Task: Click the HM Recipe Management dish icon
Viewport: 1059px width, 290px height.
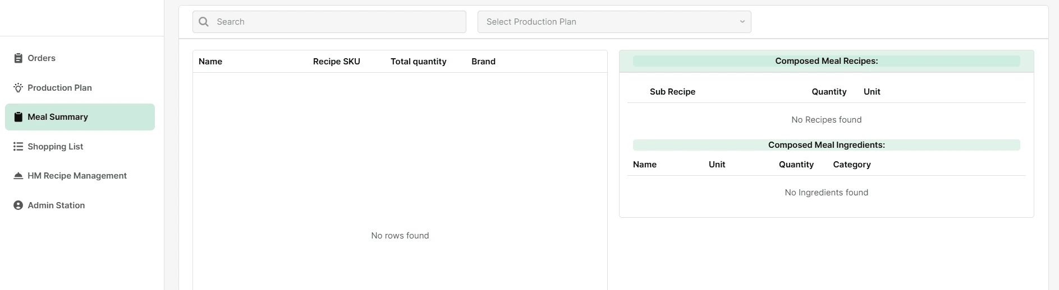Action: [18, 176]
